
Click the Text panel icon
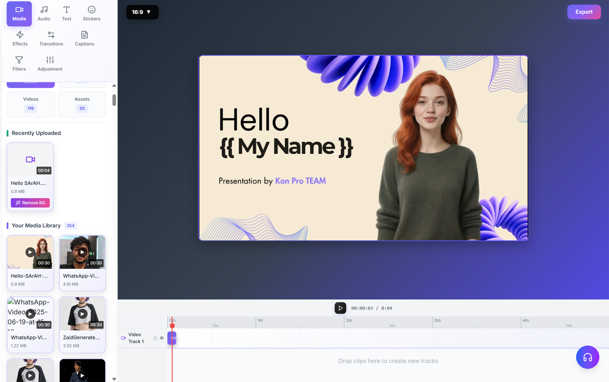[66, 13]
